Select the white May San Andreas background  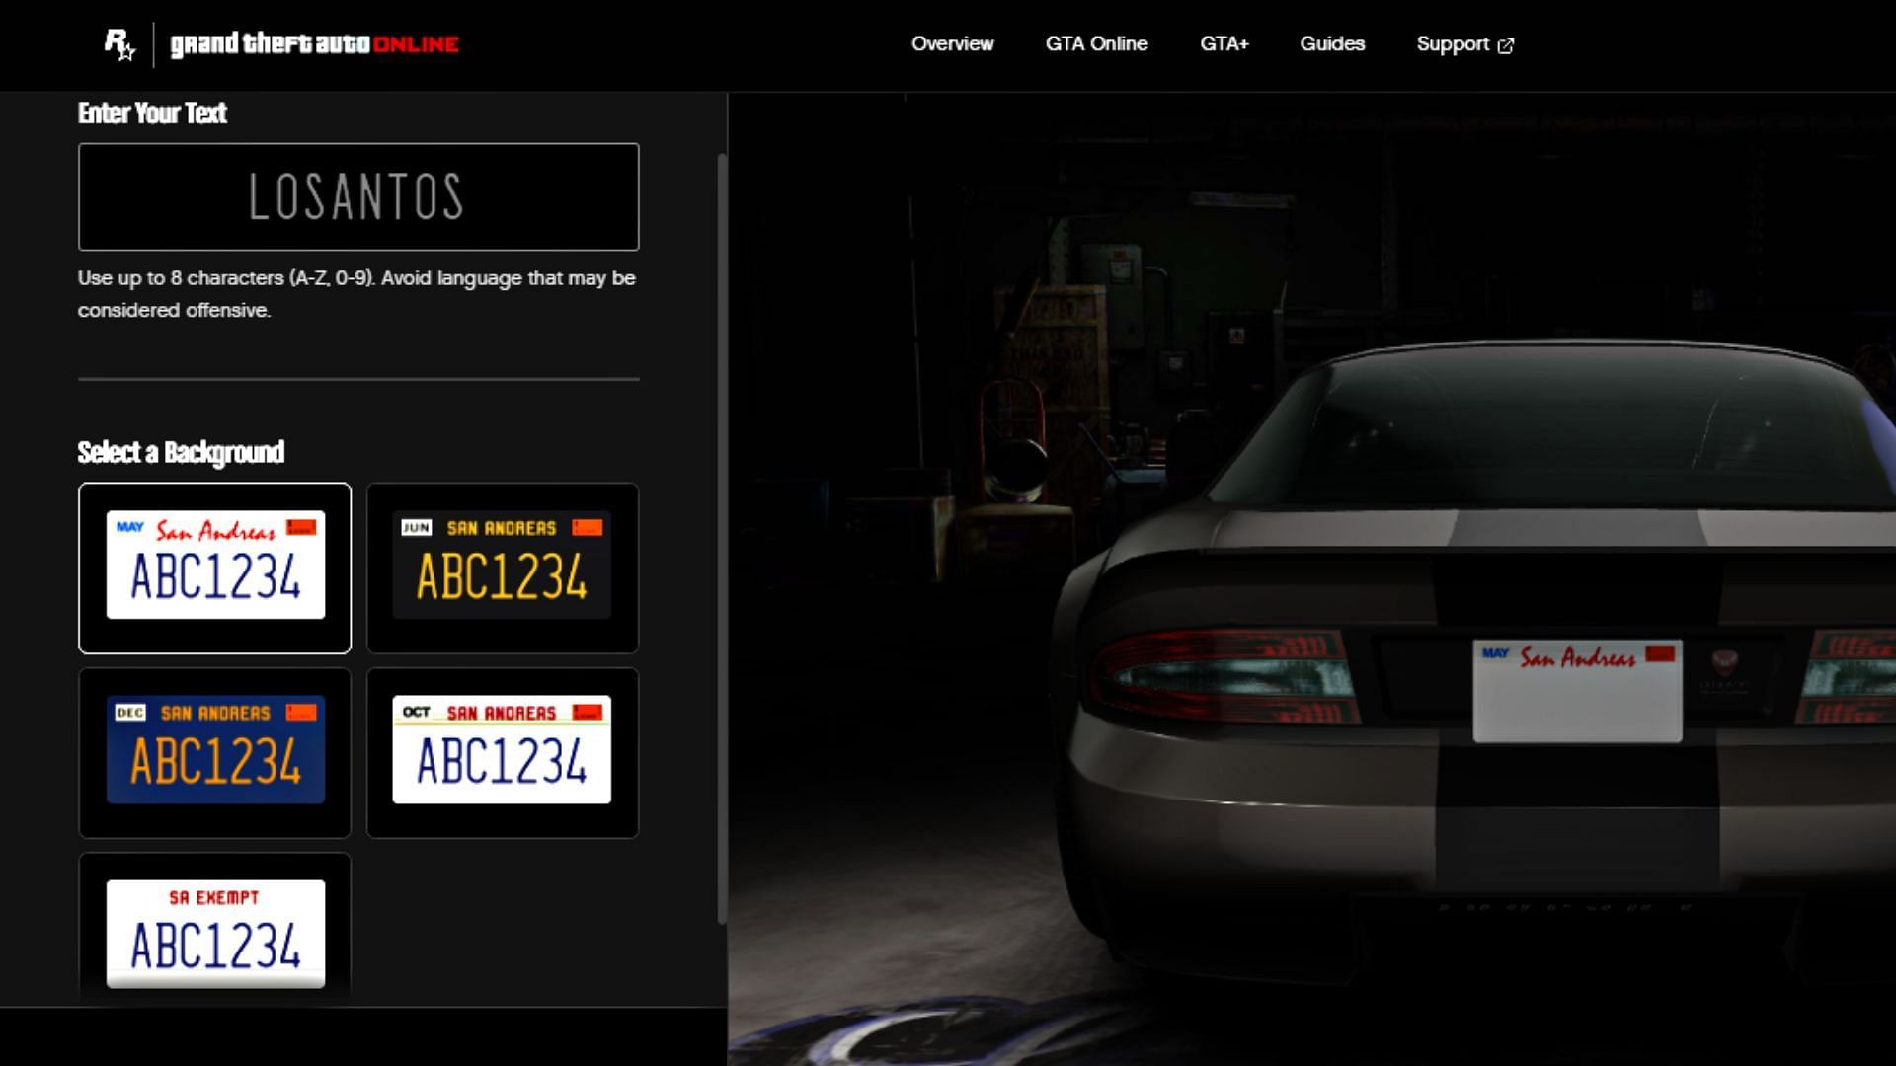pos(215,568)
